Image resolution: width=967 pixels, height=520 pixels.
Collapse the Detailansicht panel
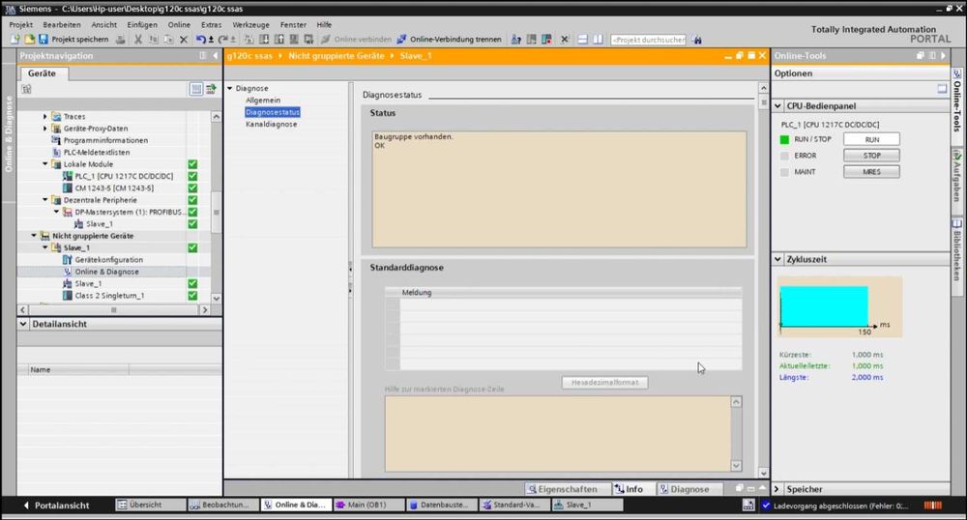(x=23, y=324)
